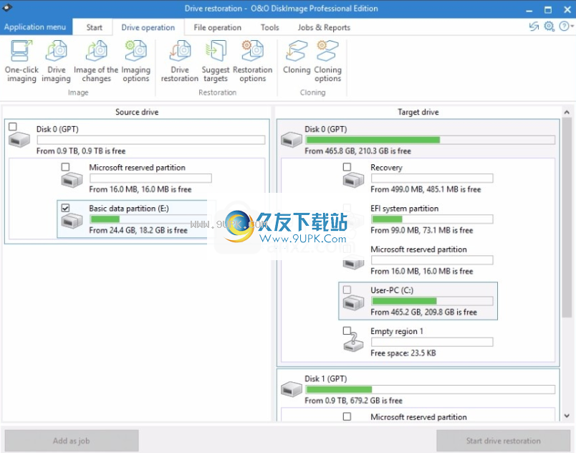This screenshot has height=453, width=576.
Task: Launch One-click imaging
Action: click(x=21, y=62)
